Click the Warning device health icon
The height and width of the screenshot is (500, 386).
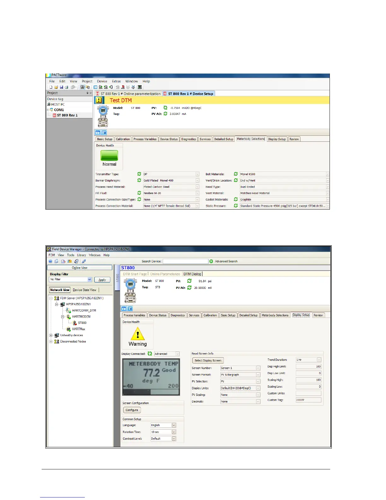(x=137, y=333)
